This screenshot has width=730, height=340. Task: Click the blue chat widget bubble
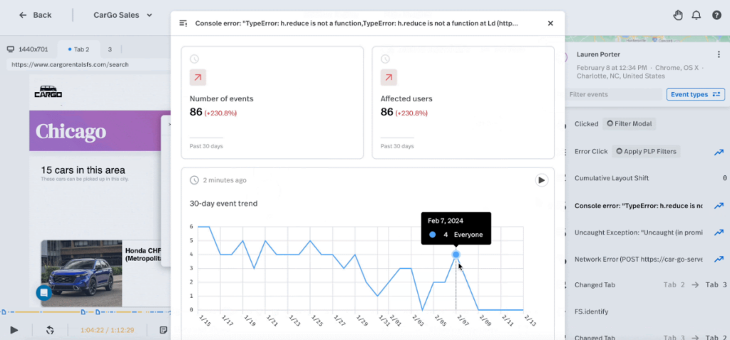[x=43, y=292]
